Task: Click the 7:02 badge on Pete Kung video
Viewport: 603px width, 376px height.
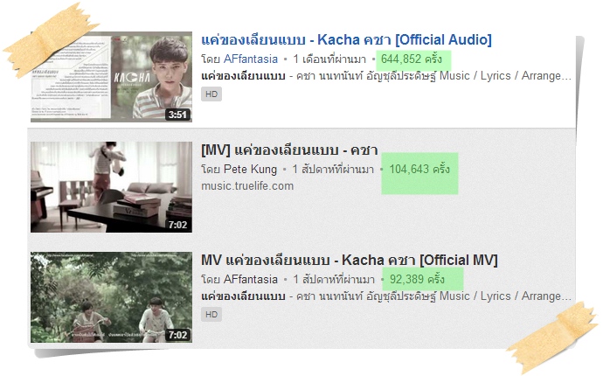Action: click(177, 225)
